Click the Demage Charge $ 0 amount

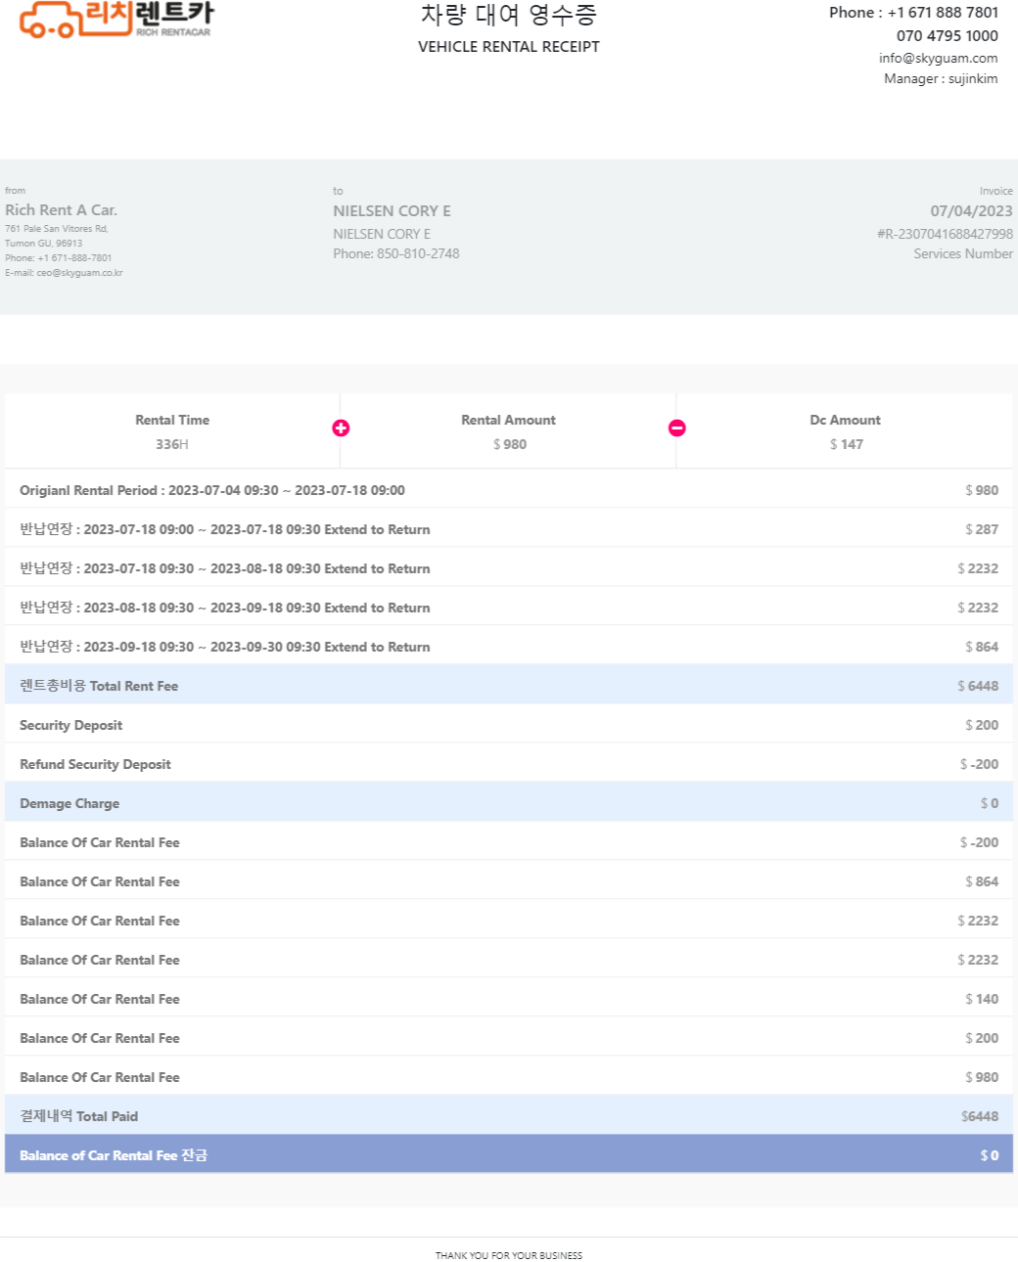coord(989,803)
